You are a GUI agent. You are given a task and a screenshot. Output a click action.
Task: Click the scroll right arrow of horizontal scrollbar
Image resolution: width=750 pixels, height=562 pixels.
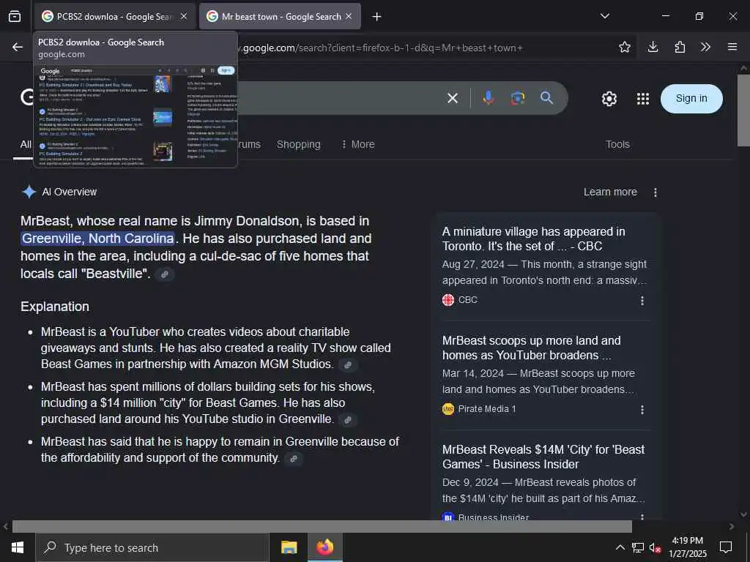[x=732, y=526]
